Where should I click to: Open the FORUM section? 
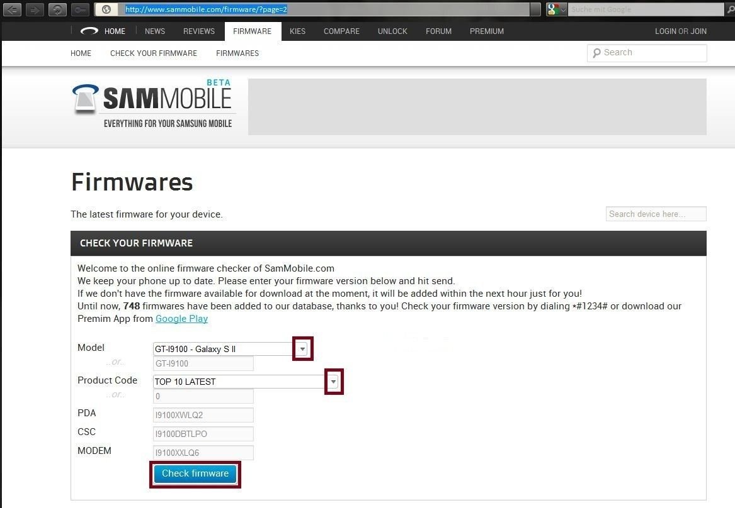pyautogui.click(x=439, y=31)
